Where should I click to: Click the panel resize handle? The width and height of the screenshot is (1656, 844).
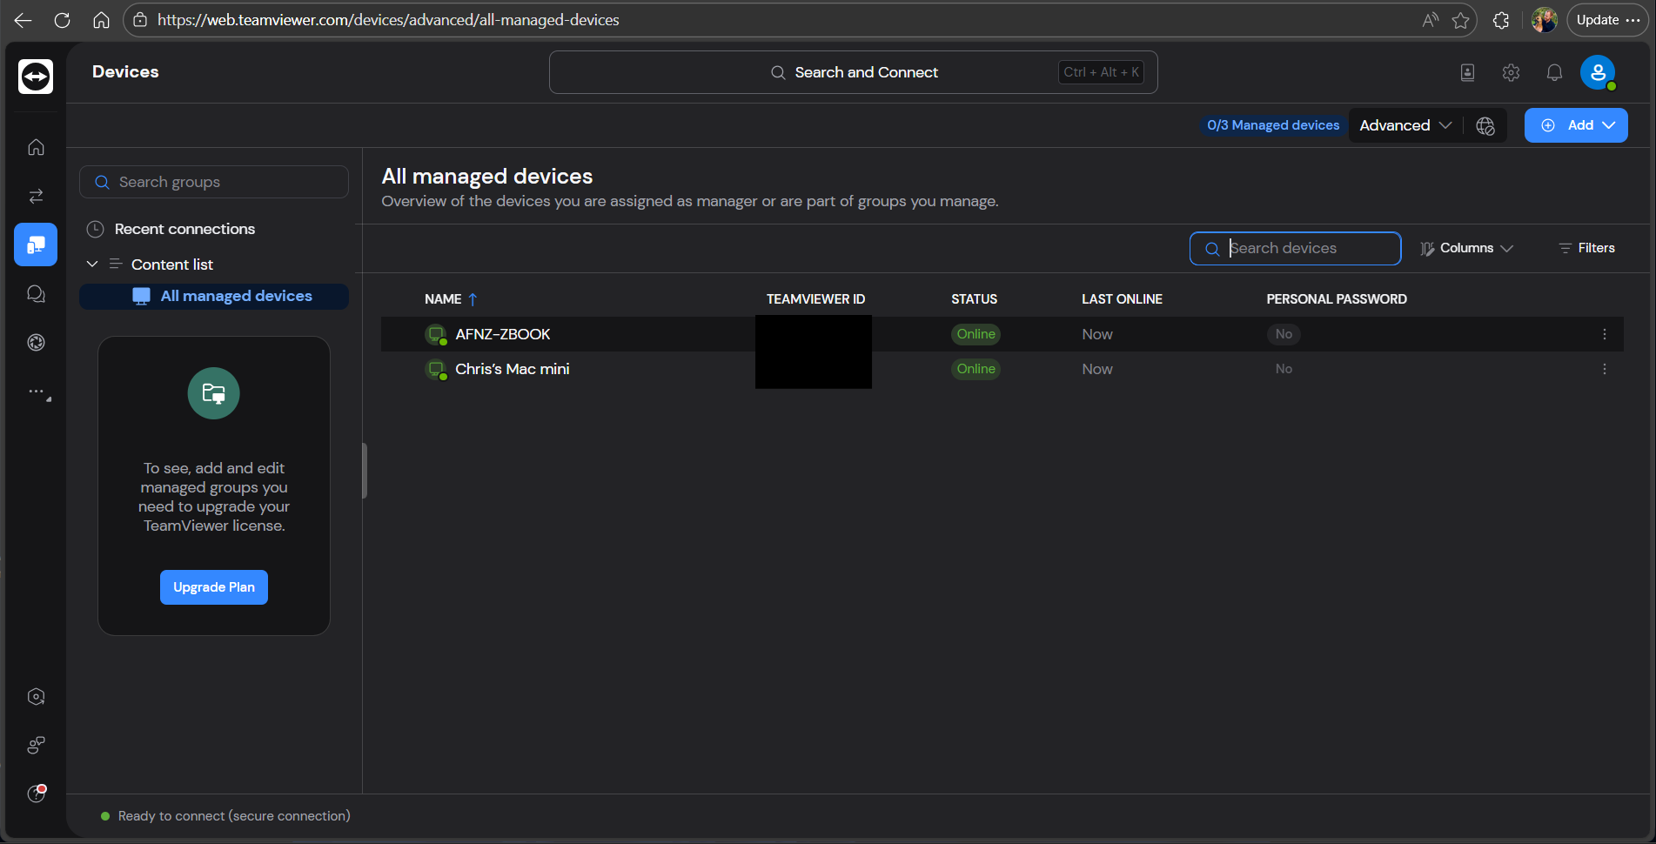[365, 471]
